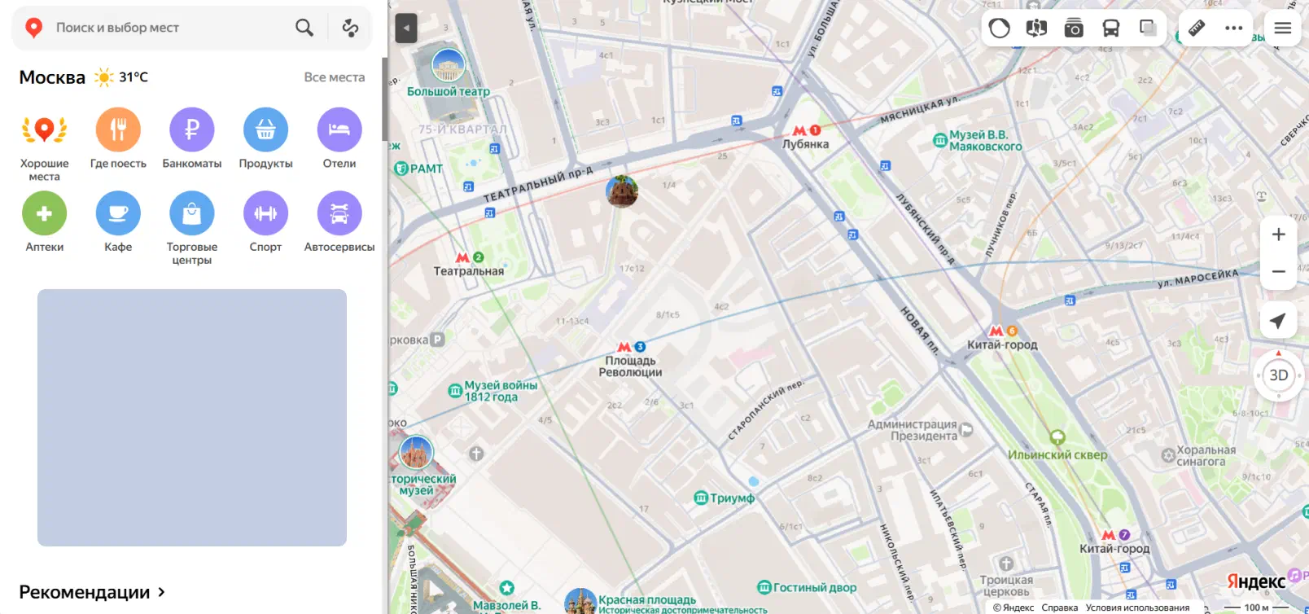The width and height of the screenshot is (1309, 614).
Task: Search for Отели nearby
Action: pos(339,138)
